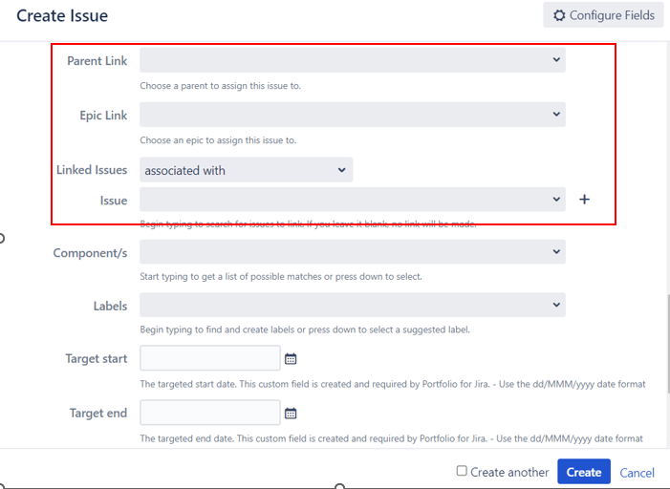The image size is (670, 489).
Task: Click into the Labels input field
Action: tap(353, 305)
